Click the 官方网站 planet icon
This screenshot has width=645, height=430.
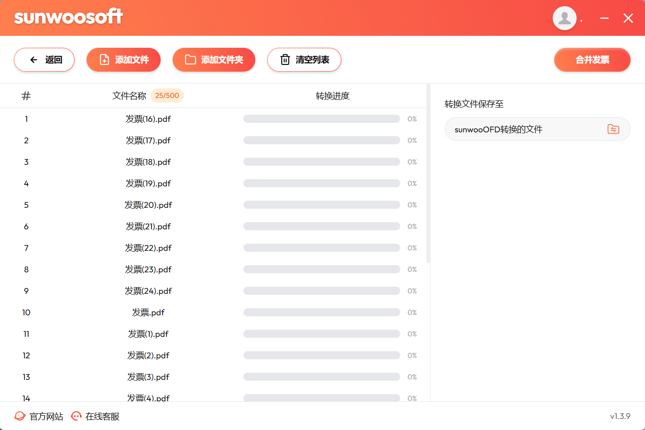coord(20,416)
